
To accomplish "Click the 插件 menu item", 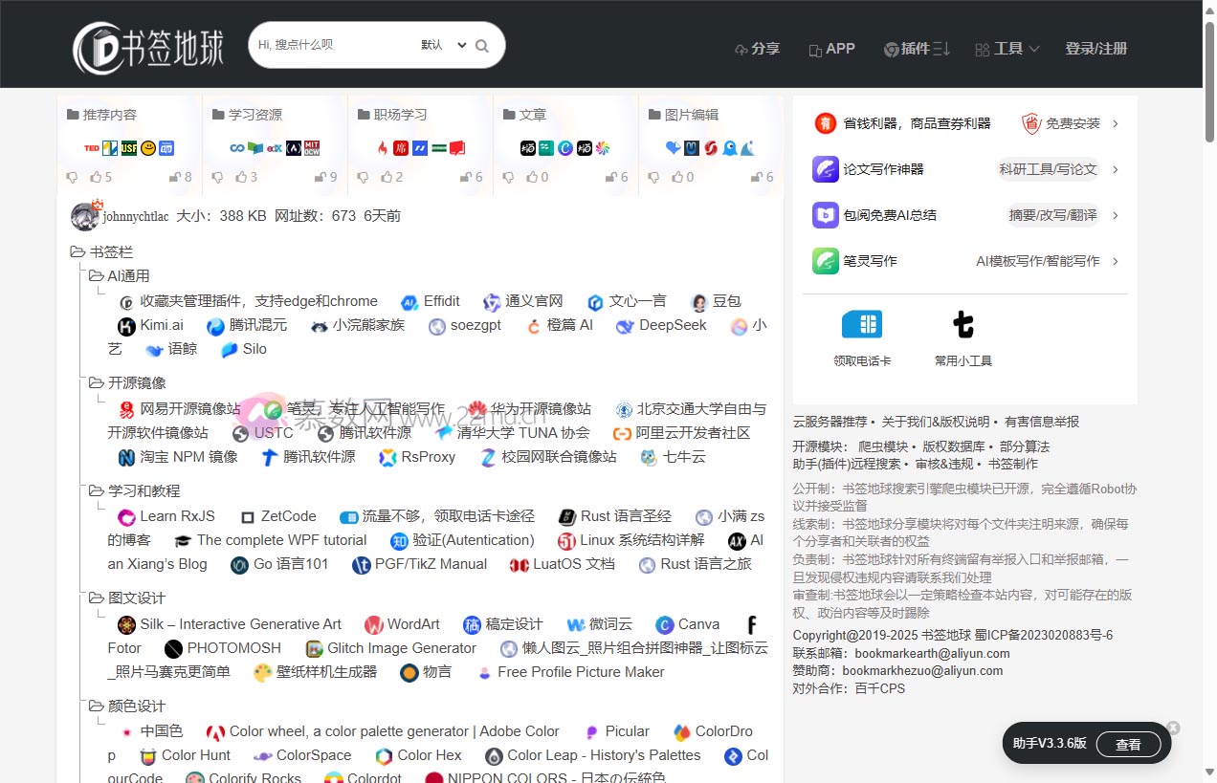I will click(916, 49).
